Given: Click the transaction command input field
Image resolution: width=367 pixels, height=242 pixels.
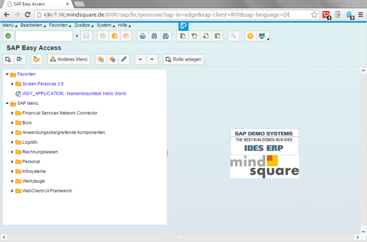Looking at the screenshot, I should pos(44,36).
